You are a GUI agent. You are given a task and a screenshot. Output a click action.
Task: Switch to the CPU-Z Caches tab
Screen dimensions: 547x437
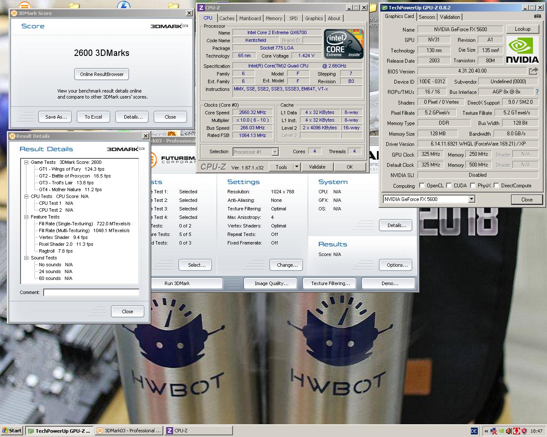point(226,18)
